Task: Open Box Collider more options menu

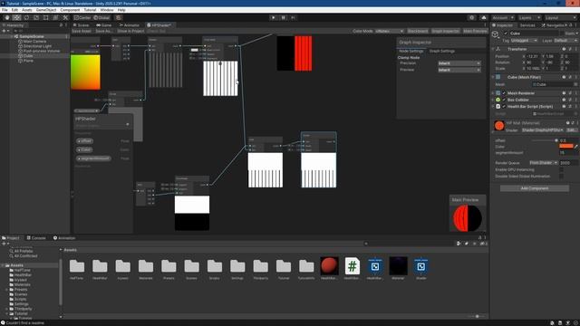Action: 576,100
